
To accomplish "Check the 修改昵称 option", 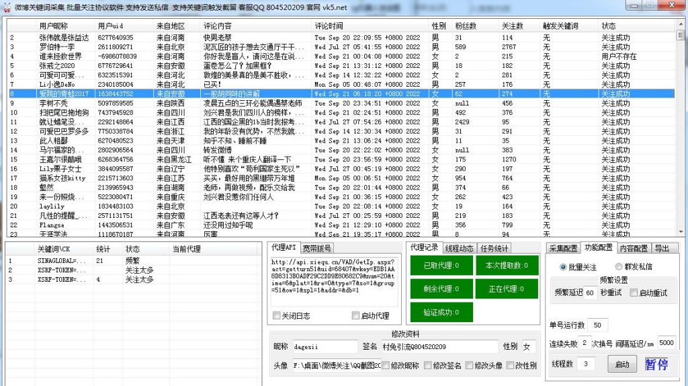I will click(386, 366).
